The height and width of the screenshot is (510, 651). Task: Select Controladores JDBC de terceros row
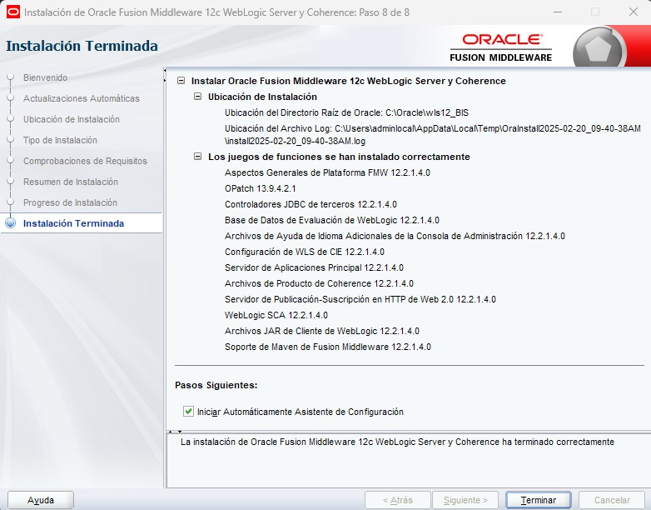click(311, 204)
